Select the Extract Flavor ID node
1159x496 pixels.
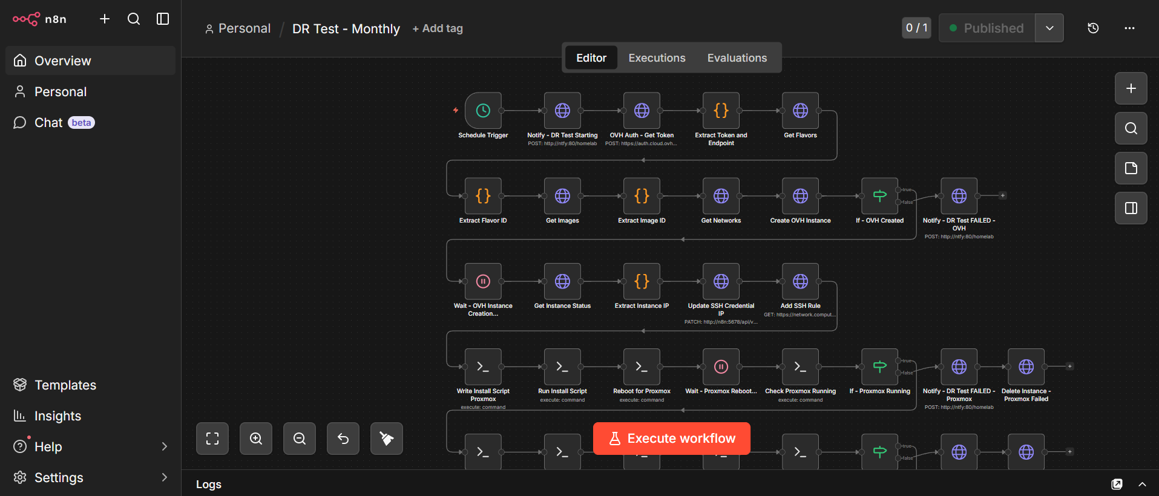(483, 196)
